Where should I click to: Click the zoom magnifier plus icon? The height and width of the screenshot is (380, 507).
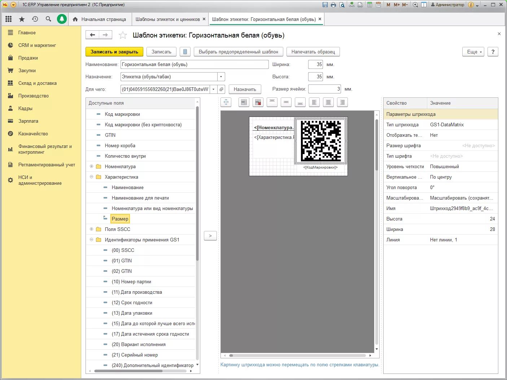coord(415,5)
